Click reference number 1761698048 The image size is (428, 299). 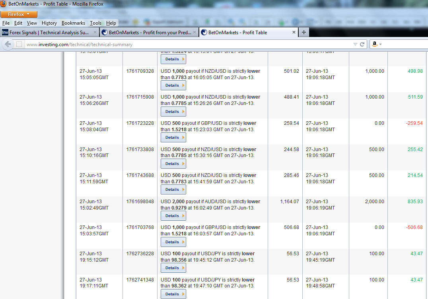(x=140, y=202)
